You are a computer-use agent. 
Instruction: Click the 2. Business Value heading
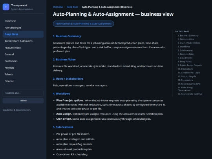point(64,60)
